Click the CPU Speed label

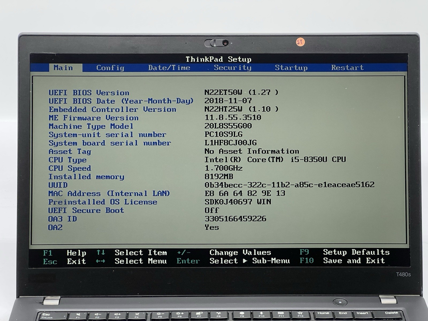[70, 169]
